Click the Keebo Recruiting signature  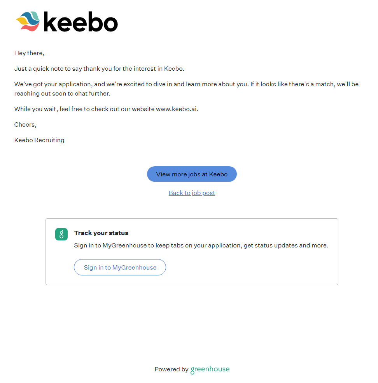39,140
